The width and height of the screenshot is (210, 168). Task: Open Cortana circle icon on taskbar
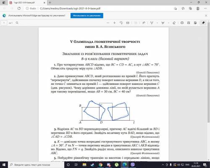[68, 165]
